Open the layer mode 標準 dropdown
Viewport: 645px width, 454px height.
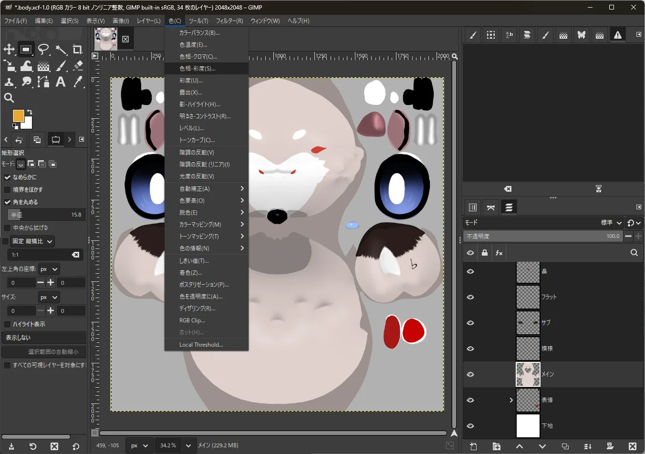click(612, 223)
